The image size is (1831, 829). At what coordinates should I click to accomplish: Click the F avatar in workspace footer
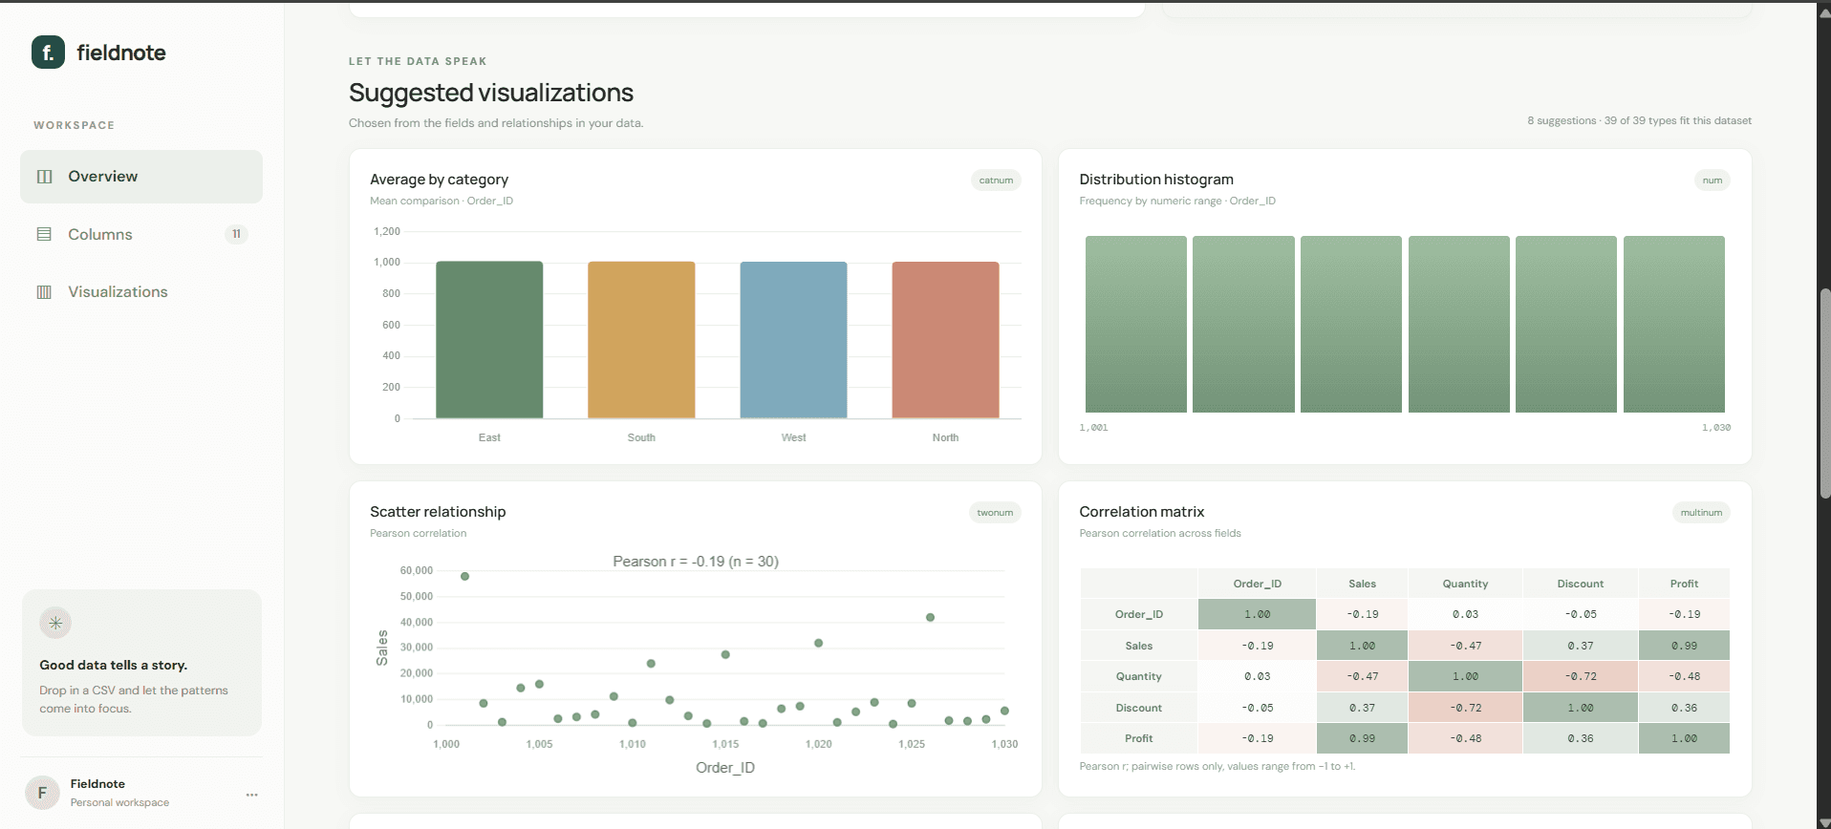click(x=42, y=793)
